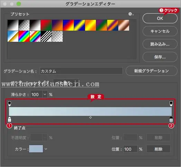The height and width of the screenshot is (167, 181).
Task: Click the color swatch for the stop
Action: (36, 149)
